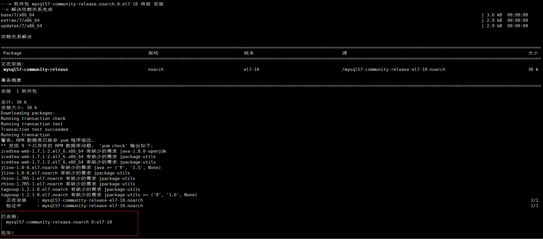Click the 'Running transaction check' line

33,118
